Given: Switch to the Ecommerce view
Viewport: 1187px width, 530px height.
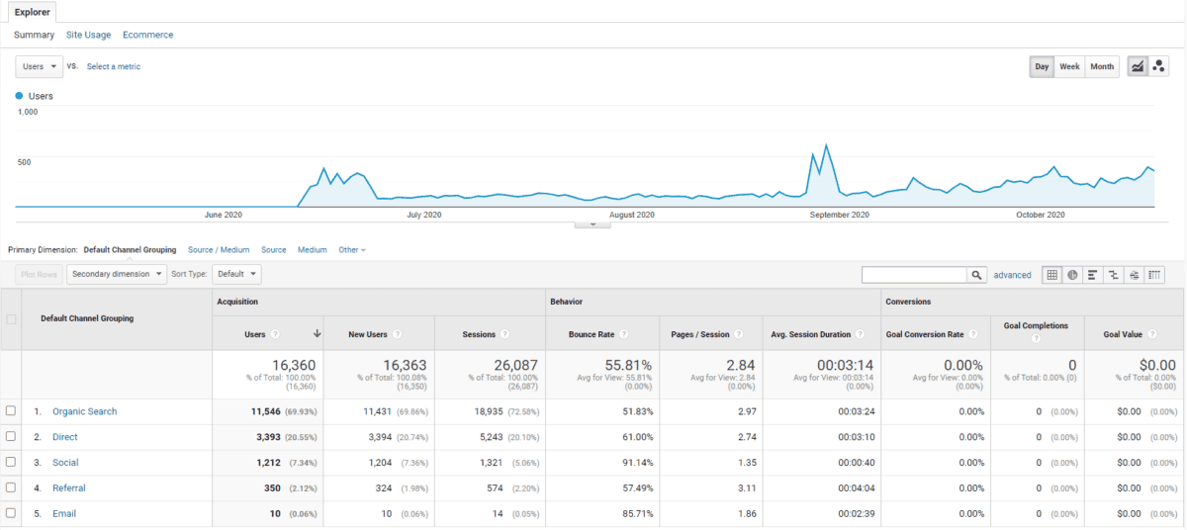Looking at the screenshot, I should coord(147,35).
